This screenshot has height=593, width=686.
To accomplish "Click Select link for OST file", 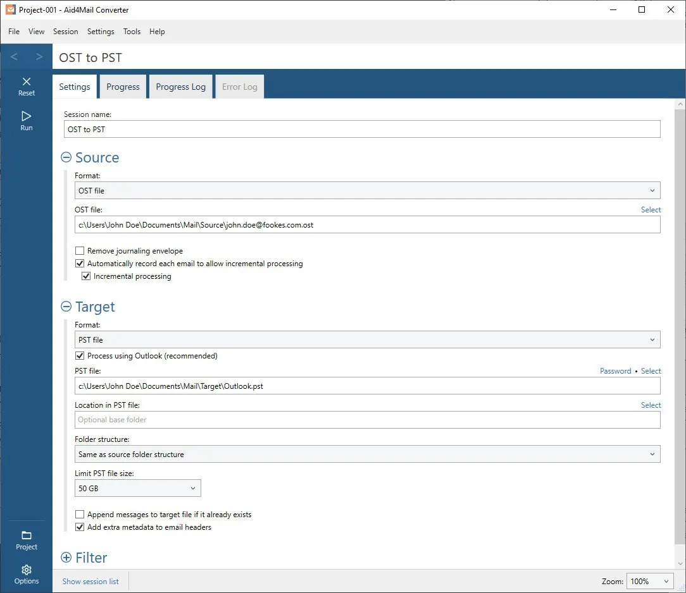I will point(651,210).
